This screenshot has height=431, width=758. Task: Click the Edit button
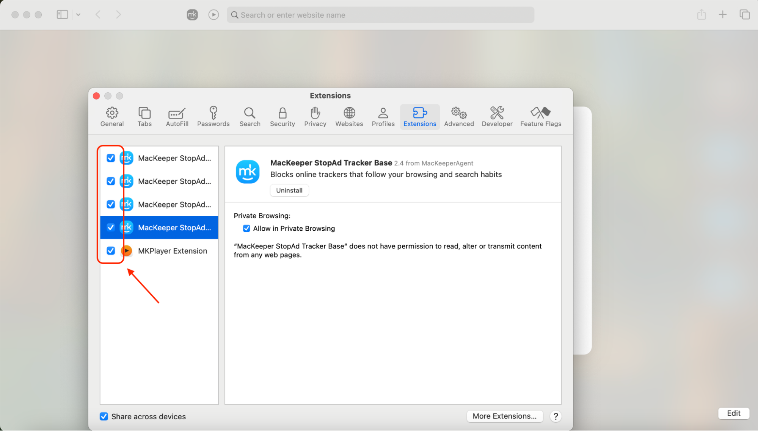(x=733, y=413)
